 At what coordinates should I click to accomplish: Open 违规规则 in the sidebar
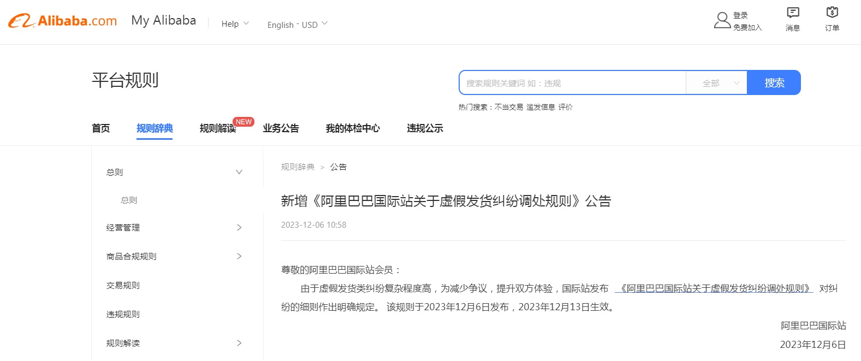[x=123, y=314]
